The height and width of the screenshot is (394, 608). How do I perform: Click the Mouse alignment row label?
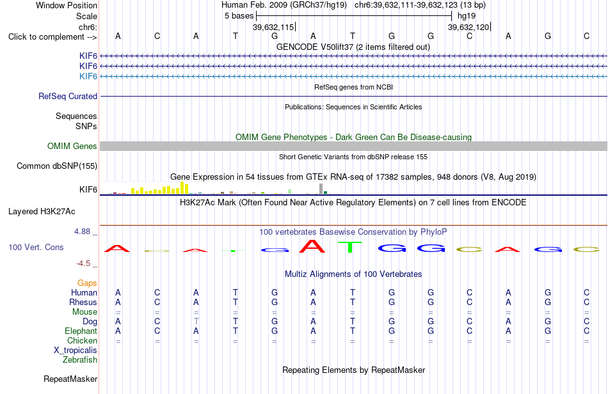click(84, 312)
